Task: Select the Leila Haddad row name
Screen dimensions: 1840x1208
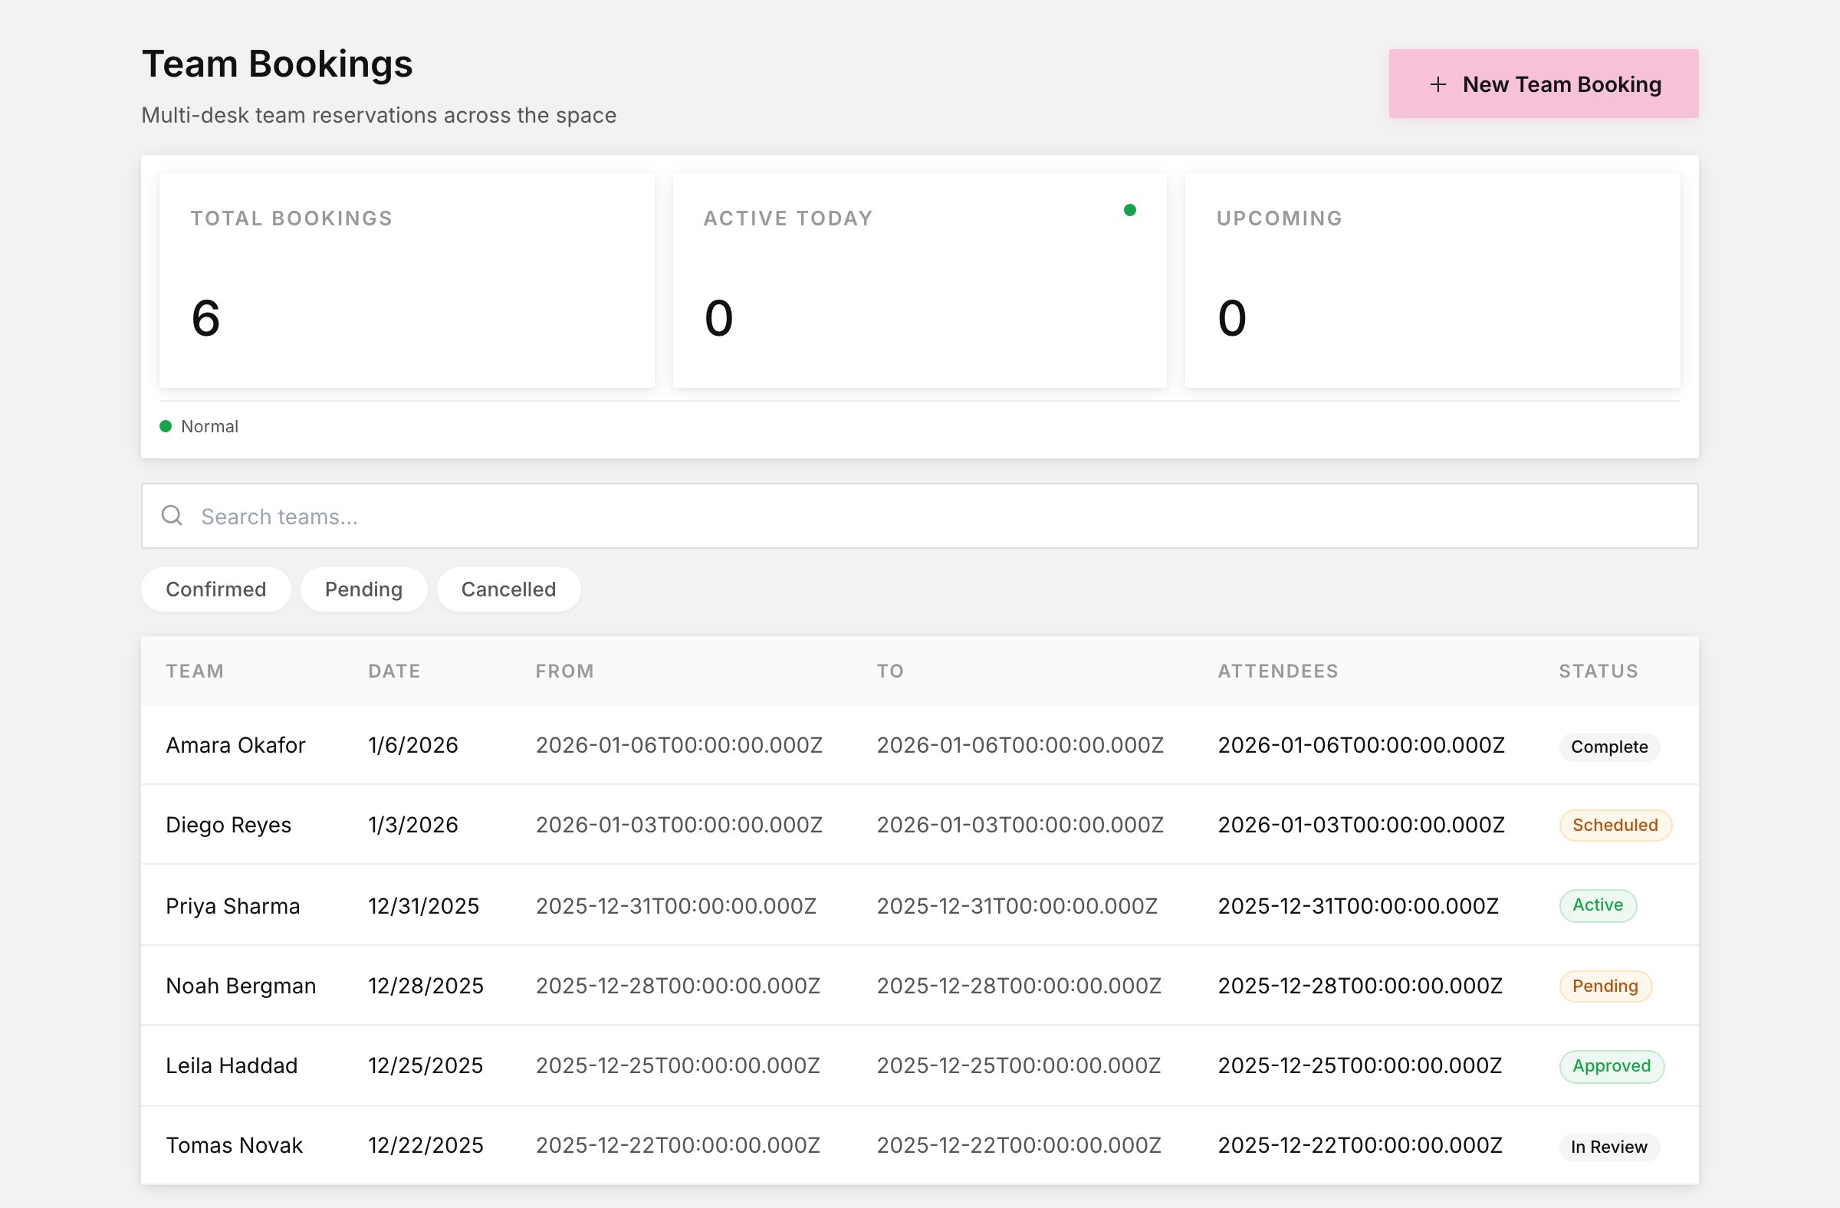Action: click(x=232, y=1065)
